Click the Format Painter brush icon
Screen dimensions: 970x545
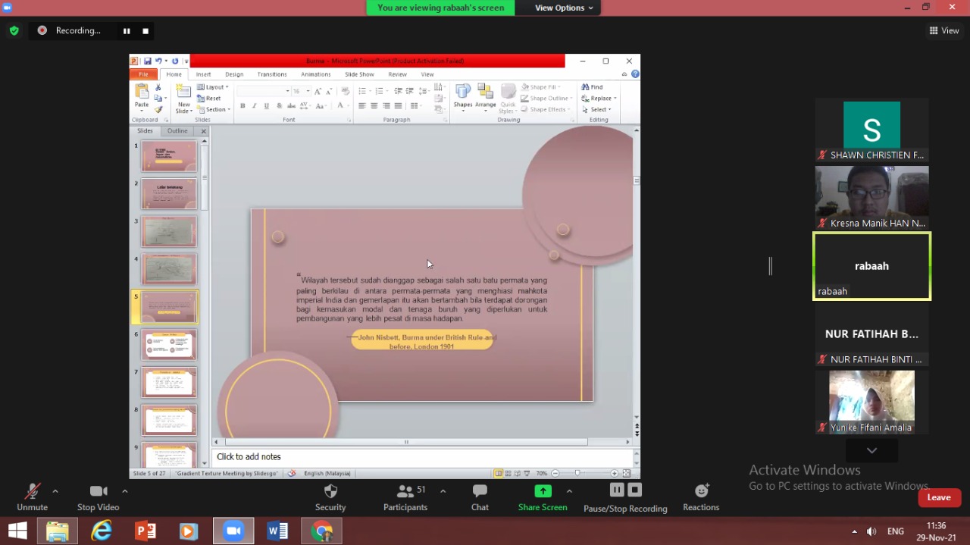tap(158, 110)
